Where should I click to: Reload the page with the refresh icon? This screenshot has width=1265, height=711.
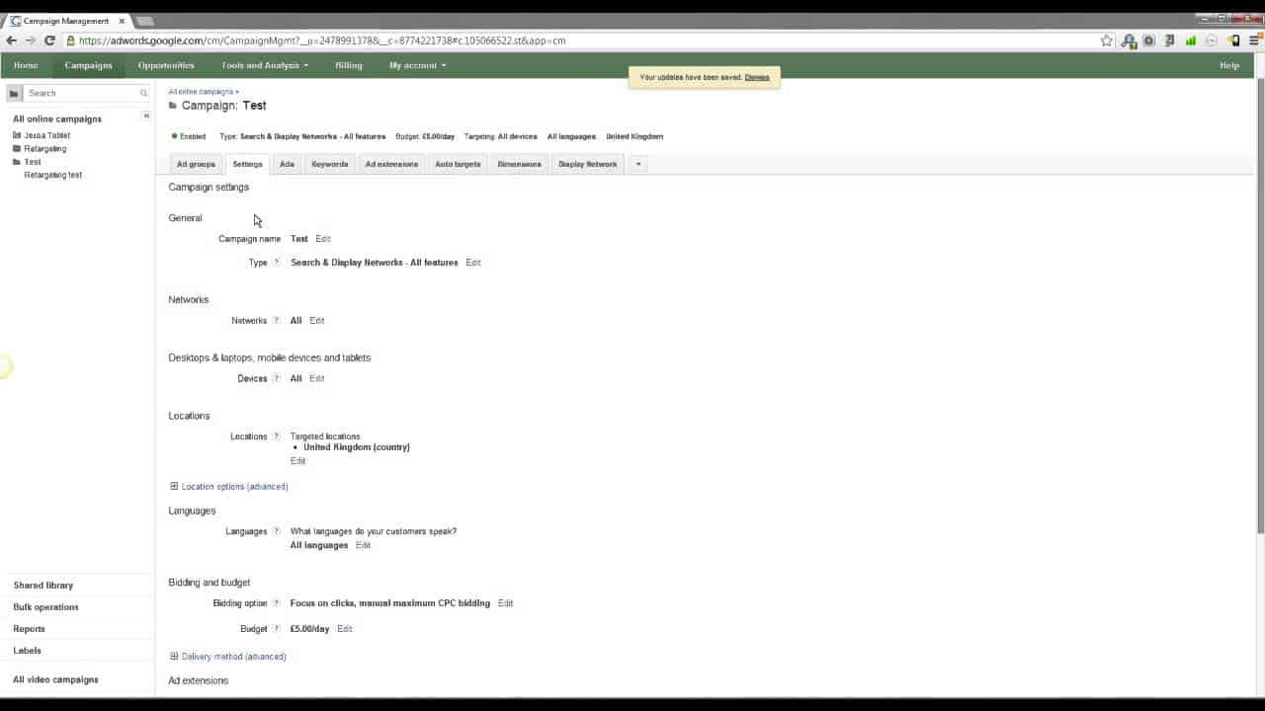click(49, 40)
